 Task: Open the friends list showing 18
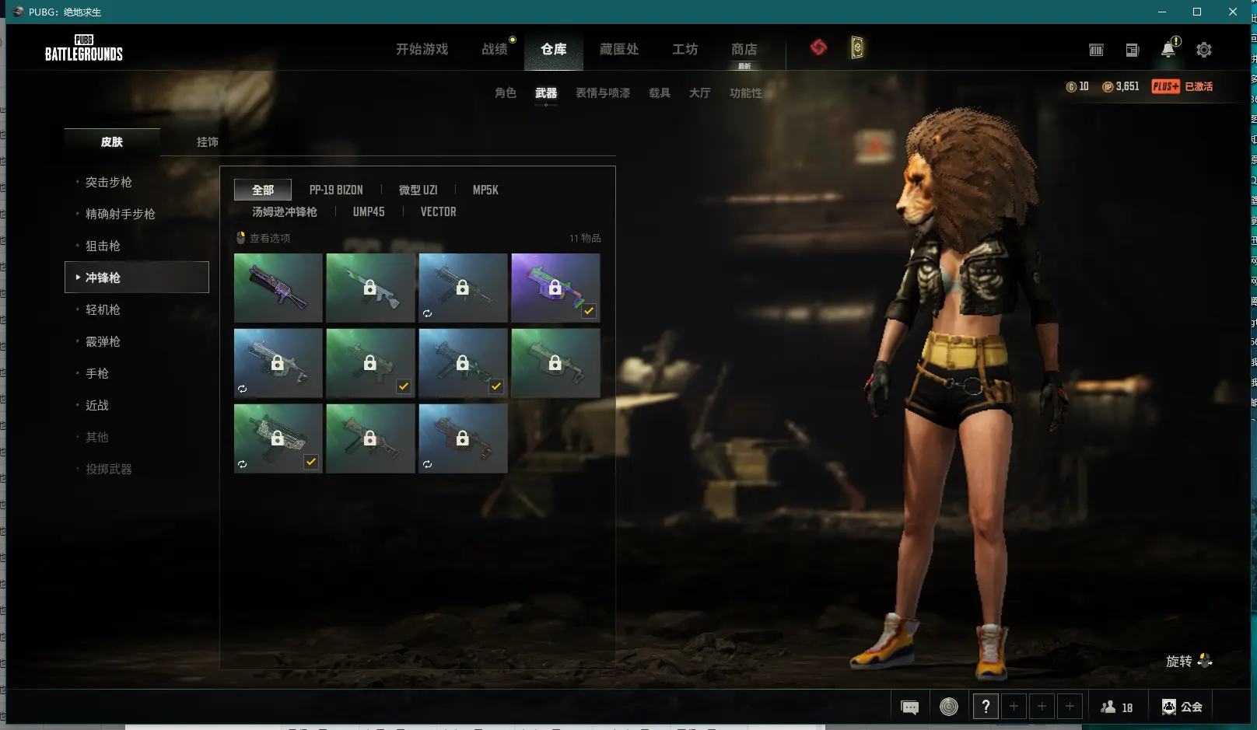[1117, 707]
